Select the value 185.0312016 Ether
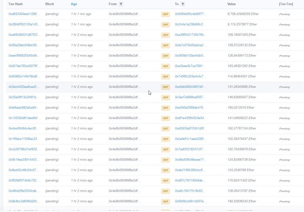 [241, 108]
